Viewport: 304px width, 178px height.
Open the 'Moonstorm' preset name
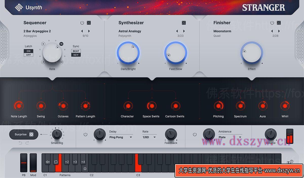(222, 31)
